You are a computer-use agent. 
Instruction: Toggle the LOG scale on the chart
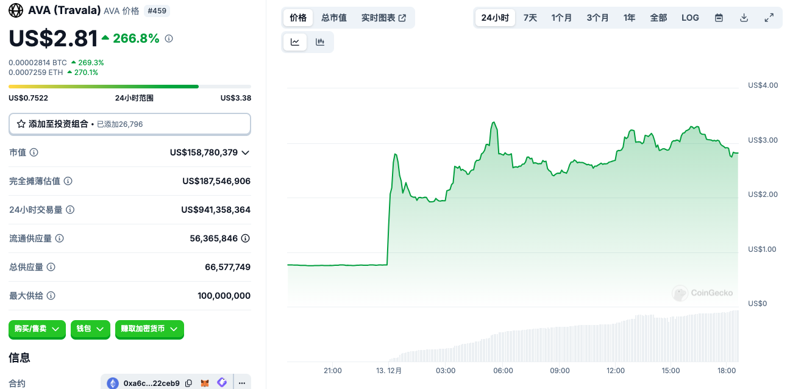(x=690, y=18)
